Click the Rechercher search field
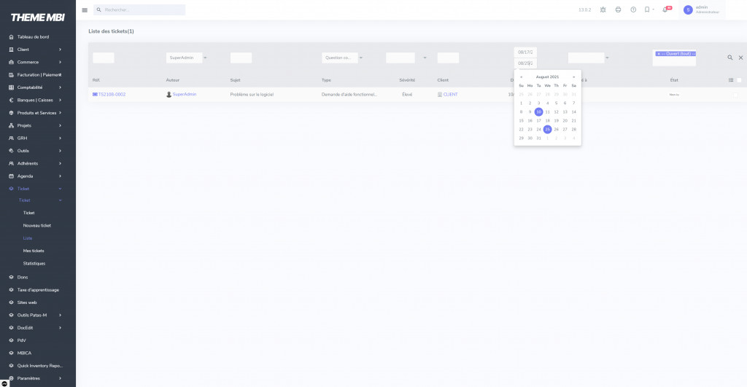Screen dimensions: 747x387 click(139, 10)
